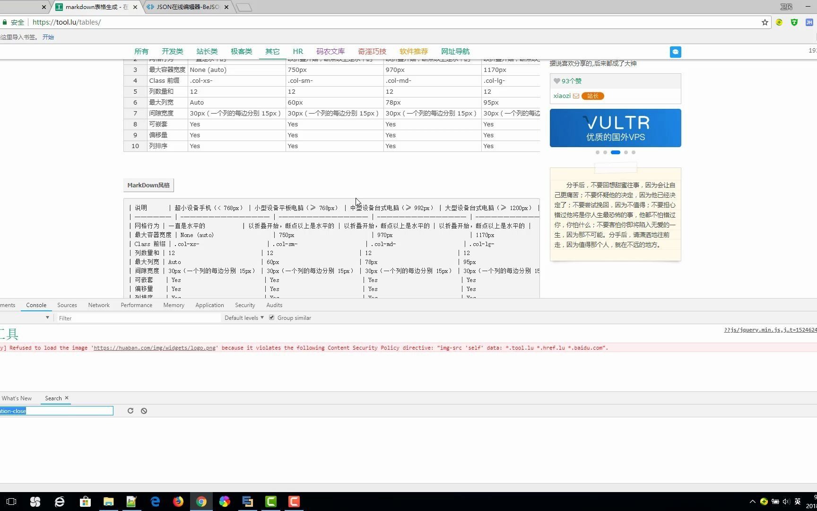Viewport: 817px width, 511px height.
Task: Close the markdown表格生成 browser tab
Action: pyautogui.click(x=135, y=7)
